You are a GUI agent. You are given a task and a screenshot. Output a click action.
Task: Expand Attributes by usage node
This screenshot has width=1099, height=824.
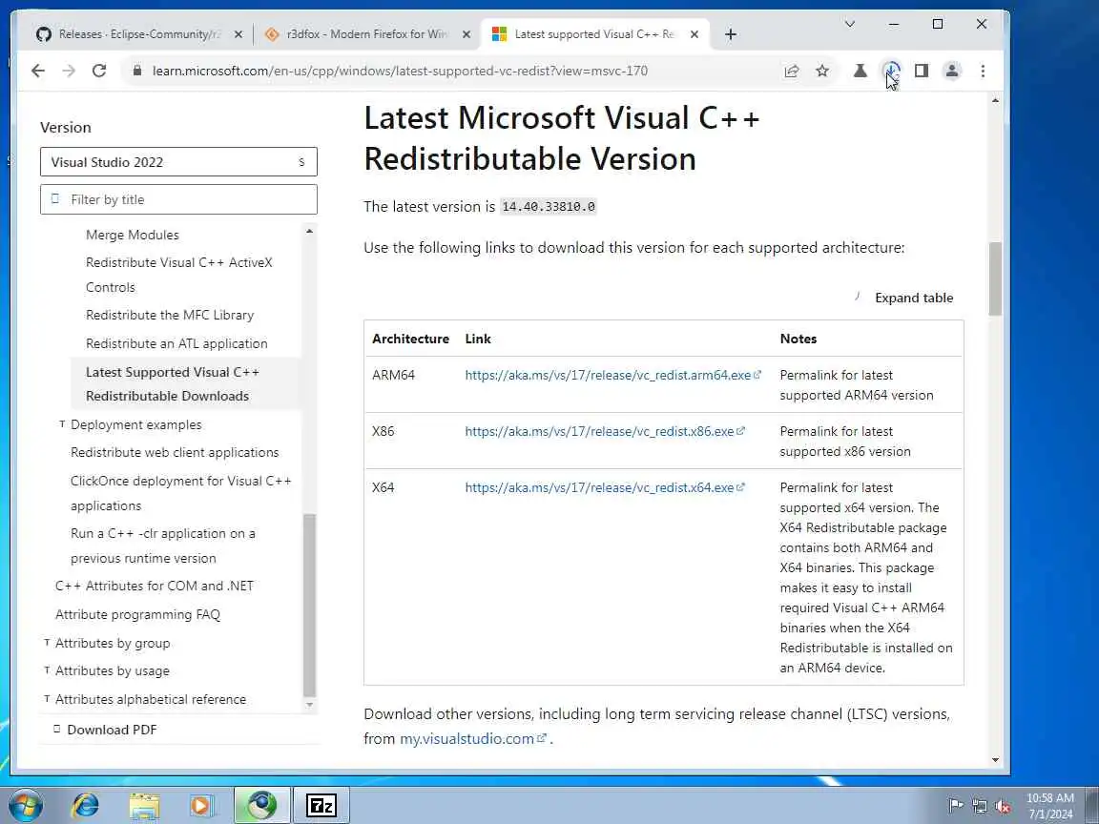pos(47,670)
